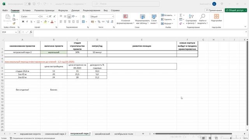
Task: Click the Общий доступ share button
Action: [x=236, y=10]
